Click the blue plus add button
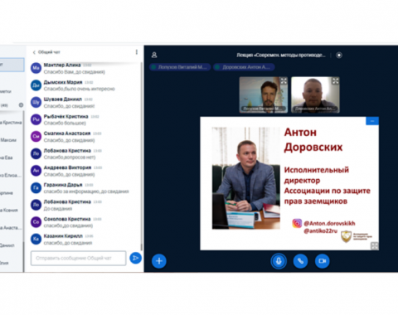Viewport: 398px width, 315px height. [x=159, y=261]
